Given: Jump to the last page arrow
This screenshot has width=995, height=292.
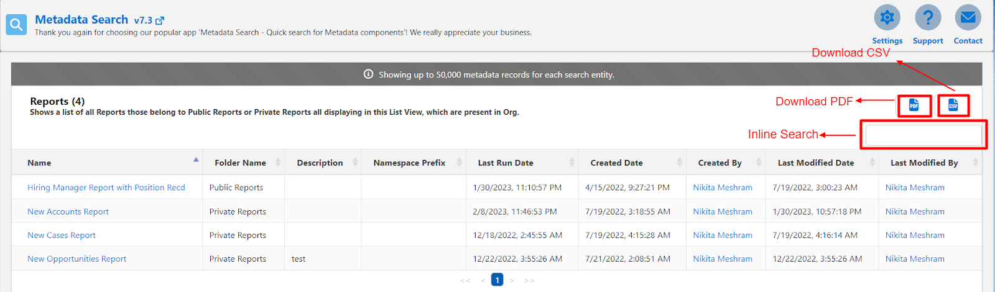Looking at the screenshot, I should (529, 281).
